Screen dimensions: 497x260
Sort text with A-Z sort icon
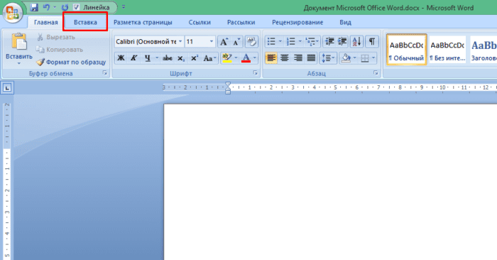[x=356, y=41]
